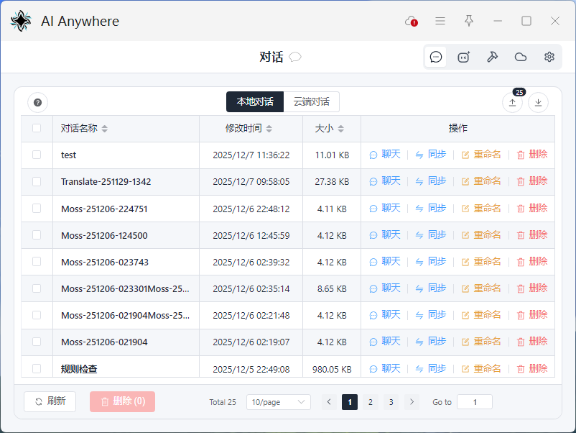Open the cloud sync error icon in title bar
The image size is (576, 433).
[x=412, y=22]
